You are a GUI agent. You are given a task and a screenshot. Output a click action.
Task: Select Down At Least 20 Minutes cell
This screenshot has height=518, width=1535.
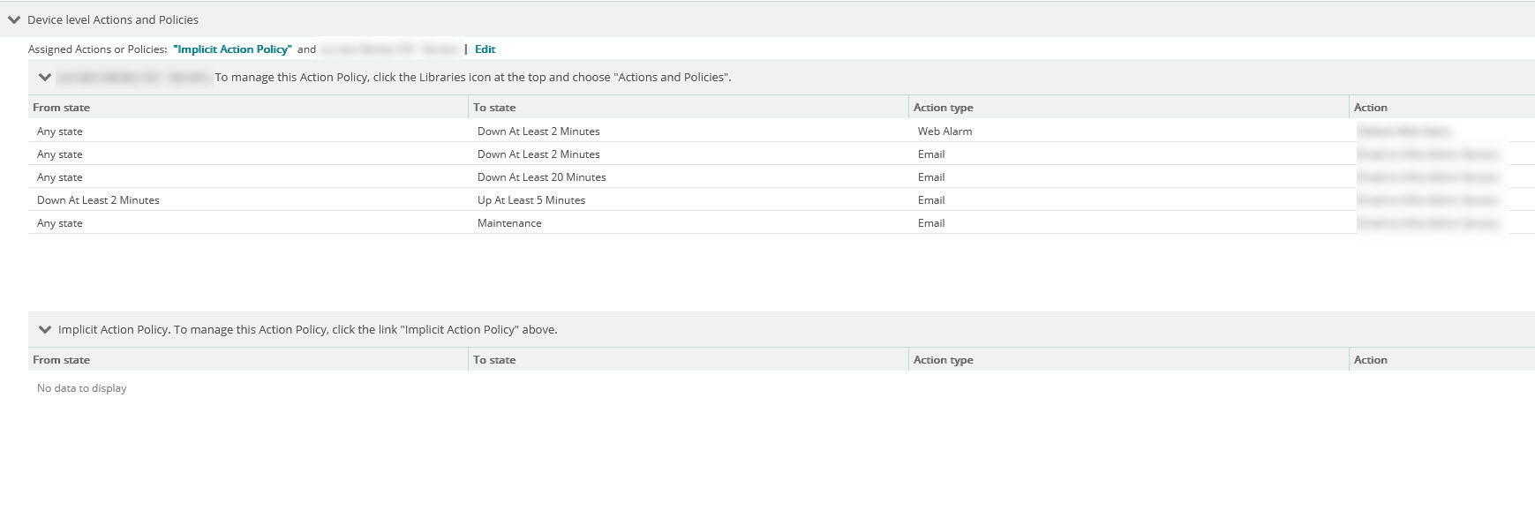coord(542,177)
